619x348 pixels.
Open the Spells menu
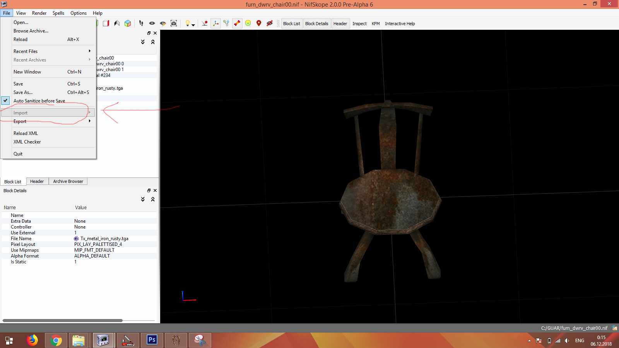[x=58, y=13]
